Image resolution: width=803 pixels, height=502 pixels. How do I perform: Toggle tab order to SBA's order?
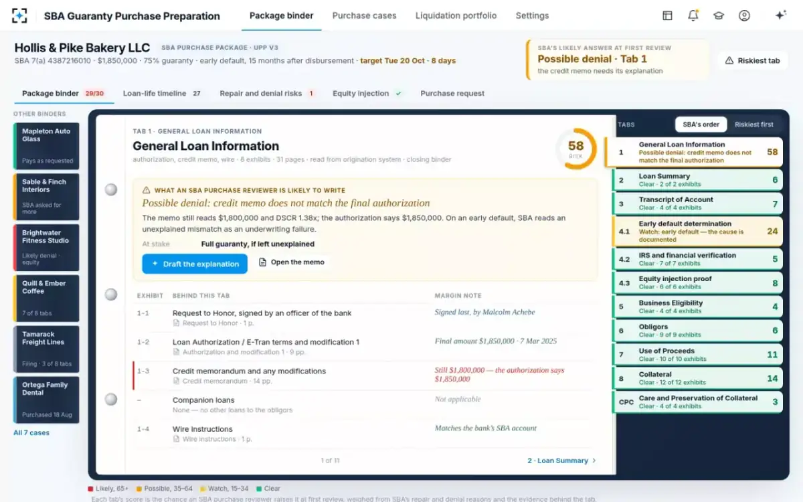click(701, 124)
